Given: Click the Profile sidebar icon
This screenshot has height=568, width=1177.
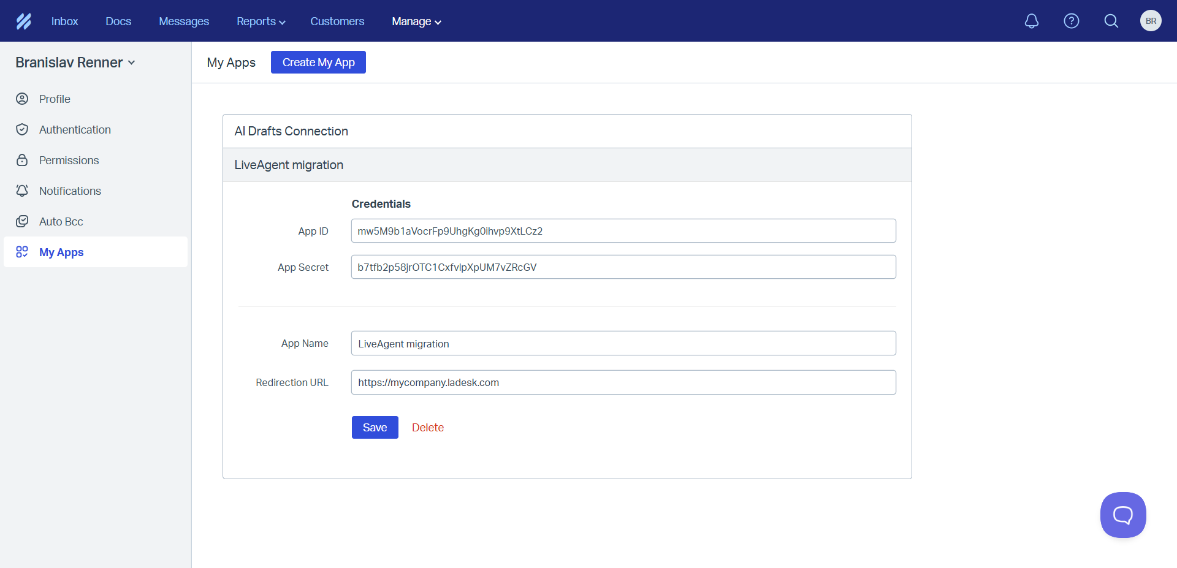Looking at the screenshot, I should tap(22, 99).
